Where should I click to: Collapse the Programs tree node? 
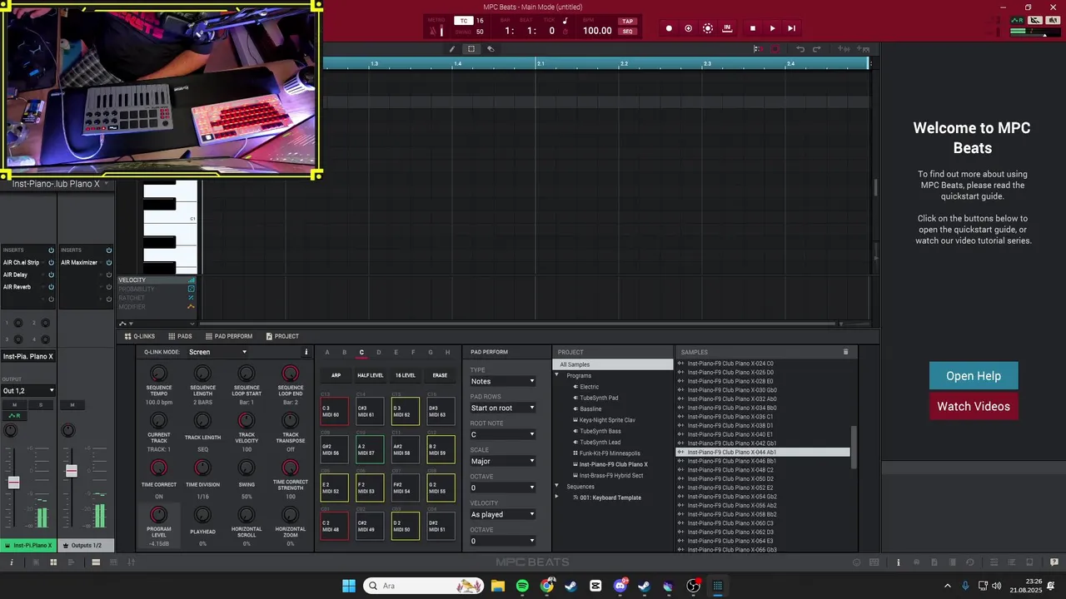(557, 375)
